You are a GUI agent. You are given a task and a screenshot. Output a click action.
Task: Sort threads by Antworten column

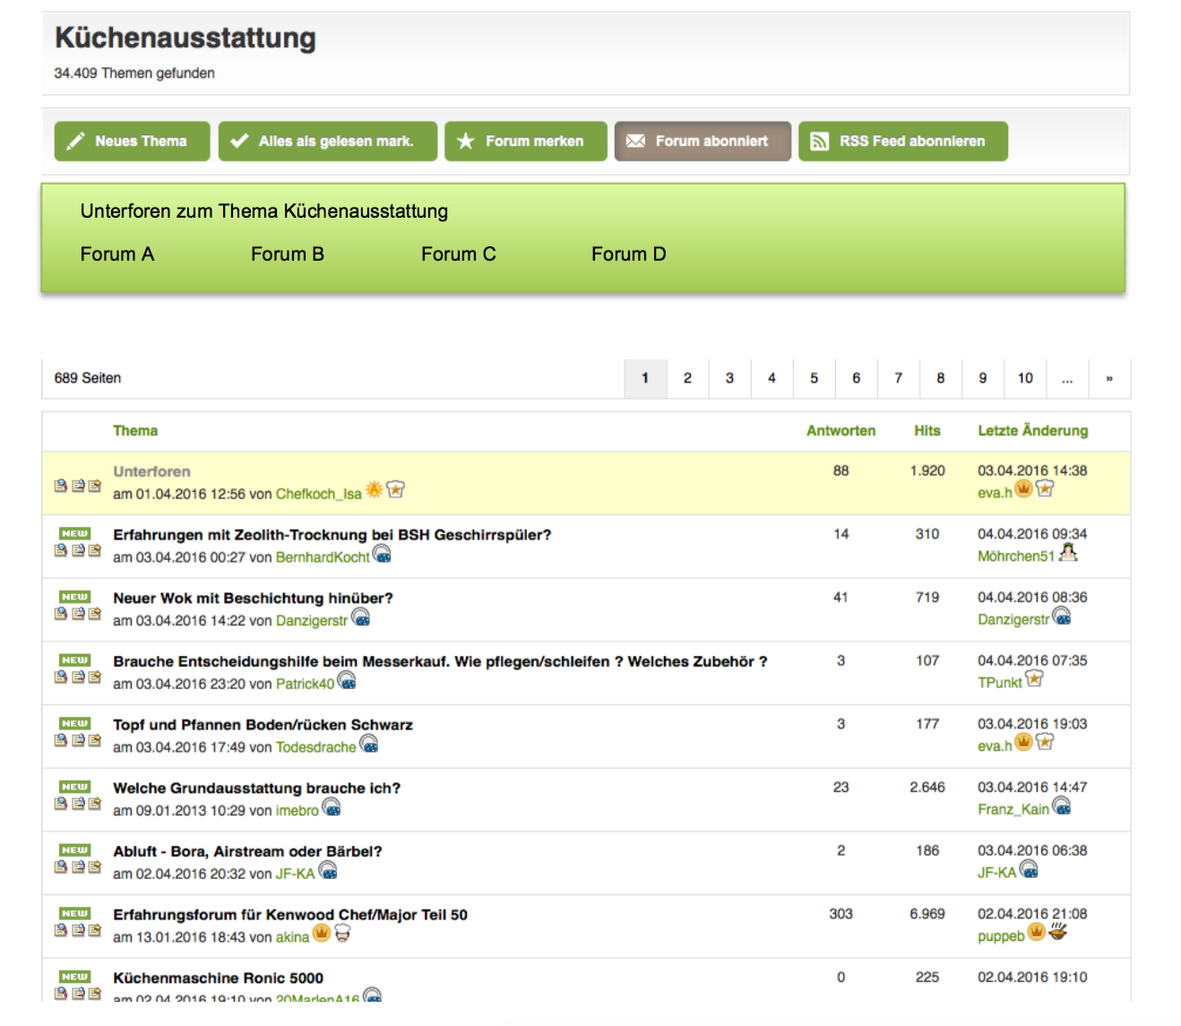[840, 431]
